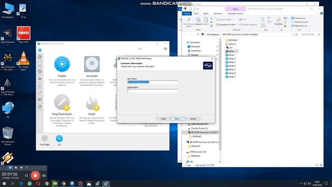332x187 pixels.
Task: Select the icon file in file list
Action: [x=229, y=47]
